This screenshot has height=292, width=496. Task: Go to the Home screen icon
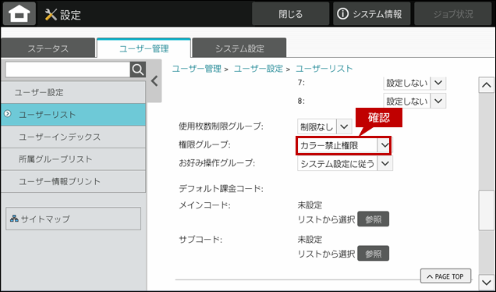click(19, 14)
